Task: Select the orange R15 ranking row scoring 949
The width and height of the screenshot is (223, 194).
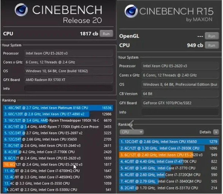Action: click(169, 155)
